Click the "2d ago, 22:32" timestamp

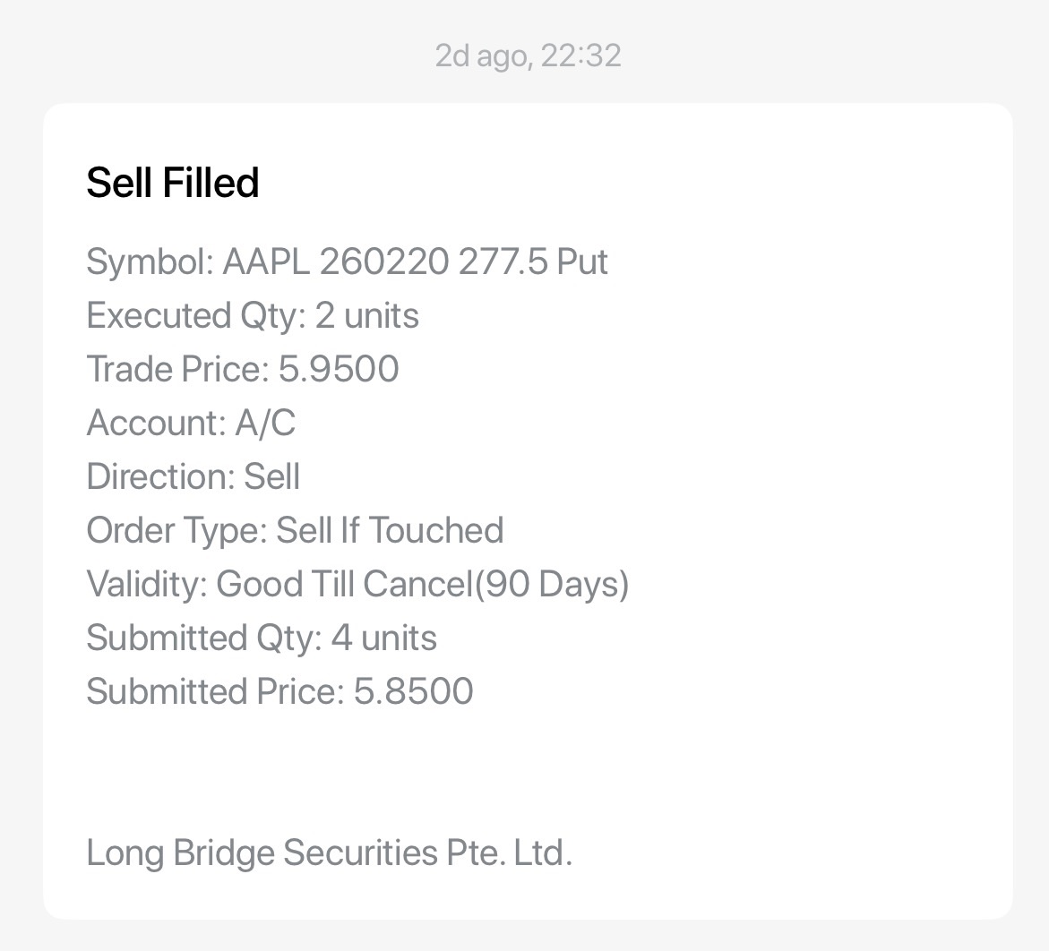[x=528, y=56]
